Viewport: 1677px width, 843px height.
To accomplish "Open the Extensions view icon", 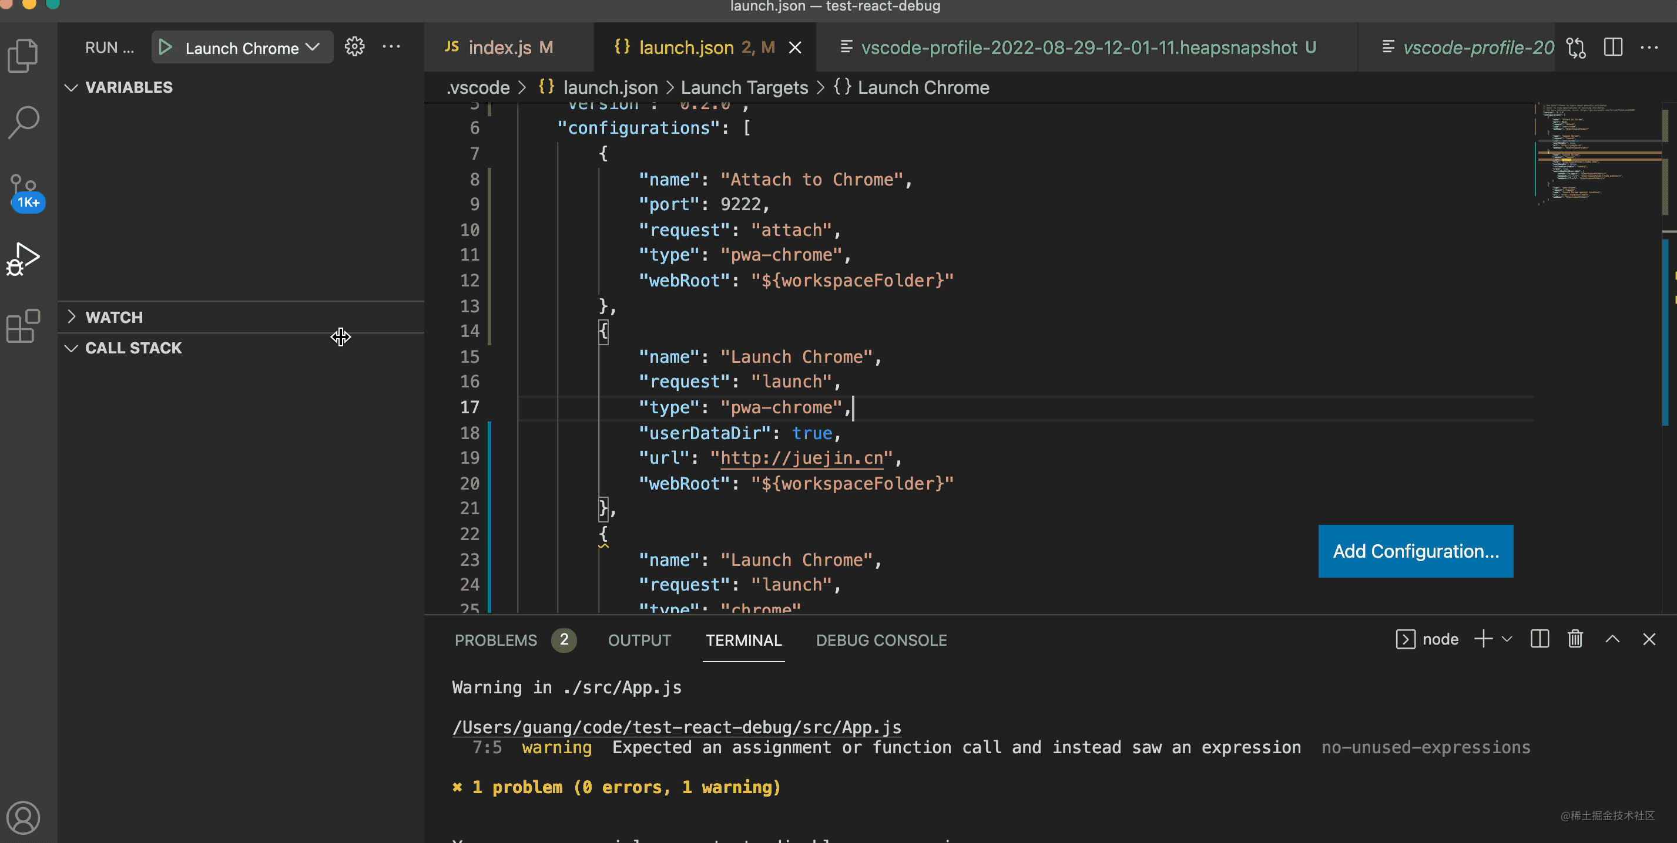I will pos(24,326).
